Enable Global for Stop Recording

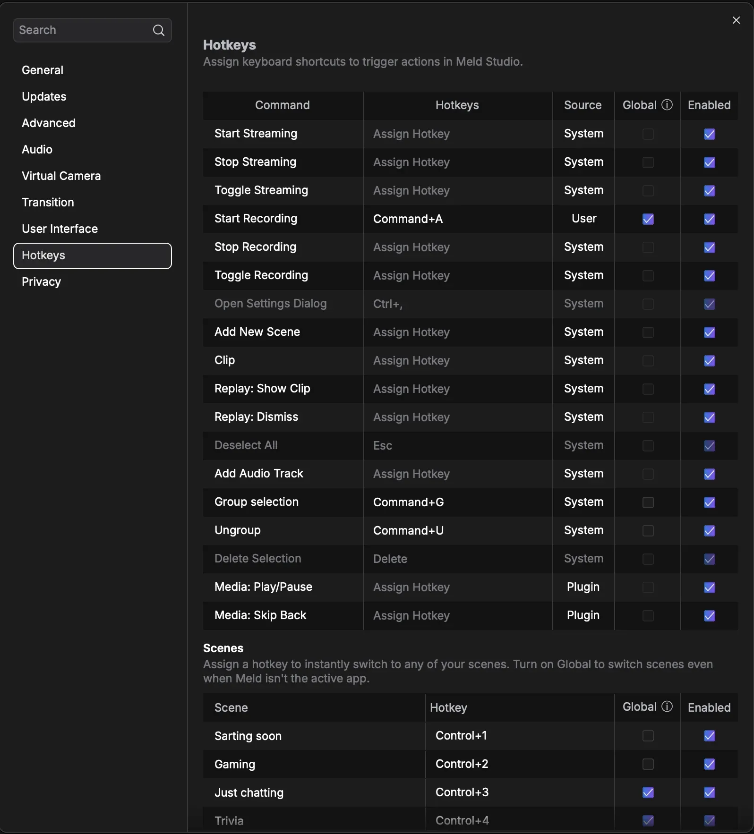pyautogui.click(x=648, y=247)
